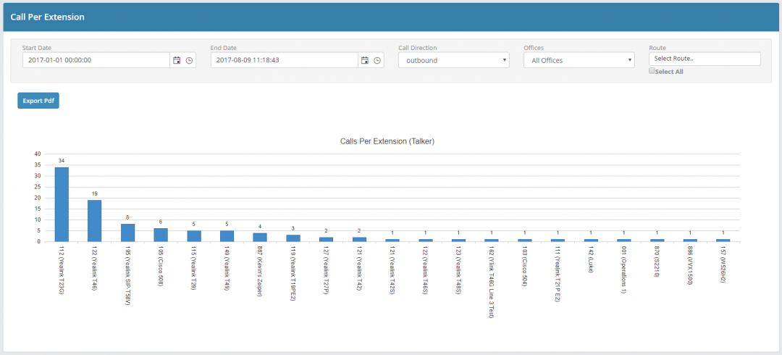Click the bar for 195 (Yealink SIP-T58V)
782x355 pixels.
(127, 233)
